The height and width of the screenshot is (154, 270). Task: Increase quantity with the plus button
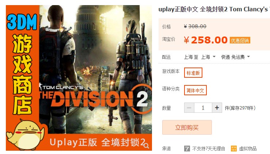click(217, 108)
